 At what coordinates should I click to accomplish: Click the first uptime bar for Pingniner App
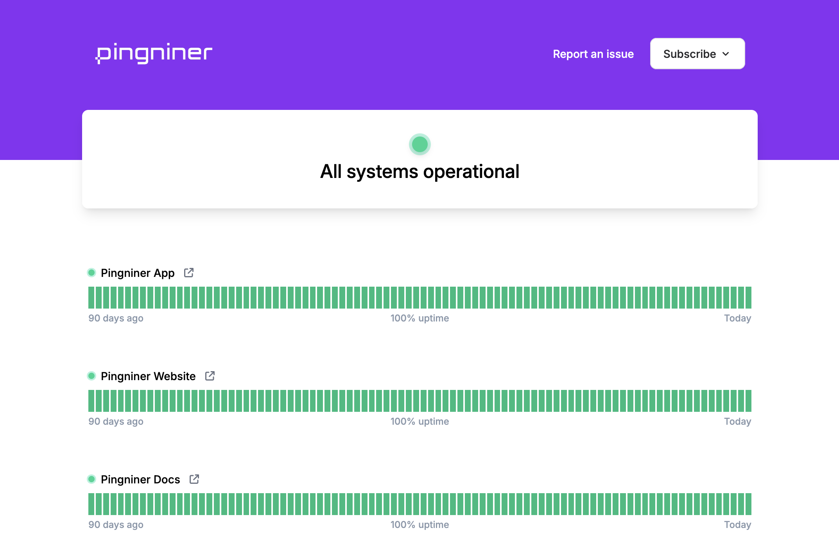coord(91,298)
